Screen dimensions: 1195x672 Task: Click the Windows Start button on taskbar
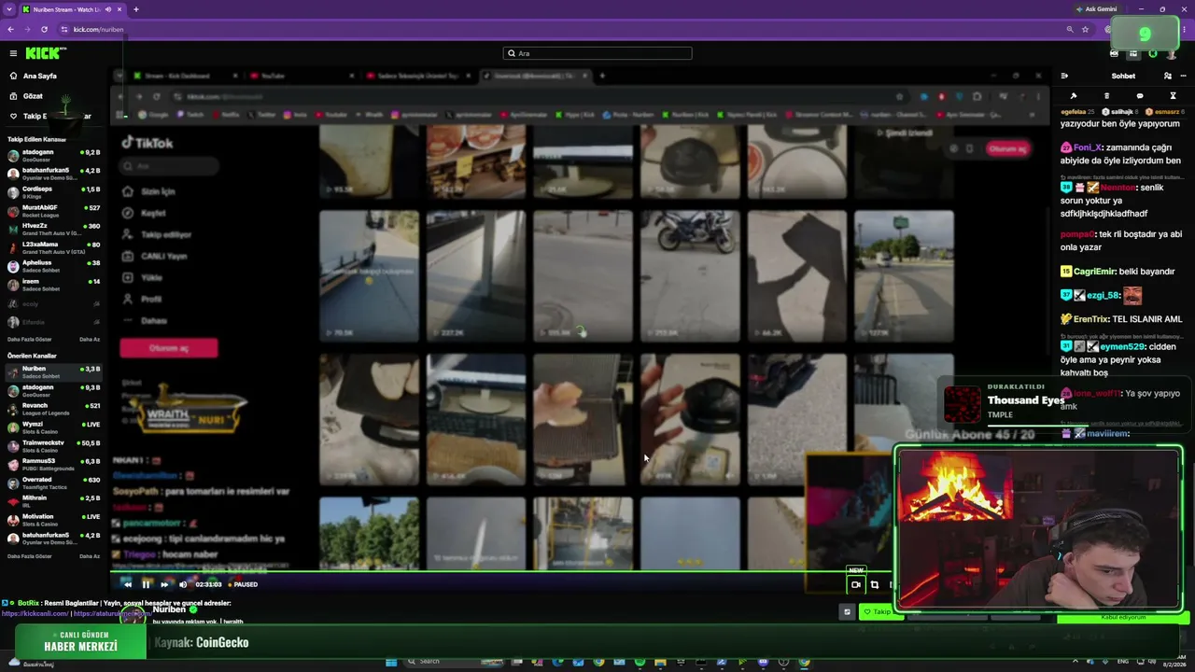(391, 662)
